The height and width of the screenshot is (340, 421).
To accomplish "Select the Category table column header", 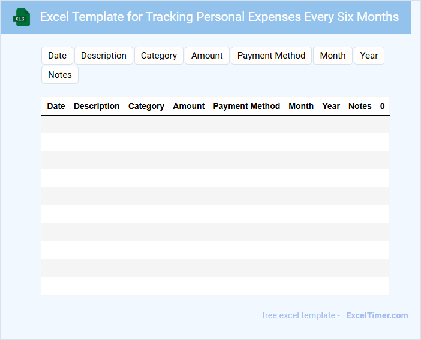I will 146,106.
